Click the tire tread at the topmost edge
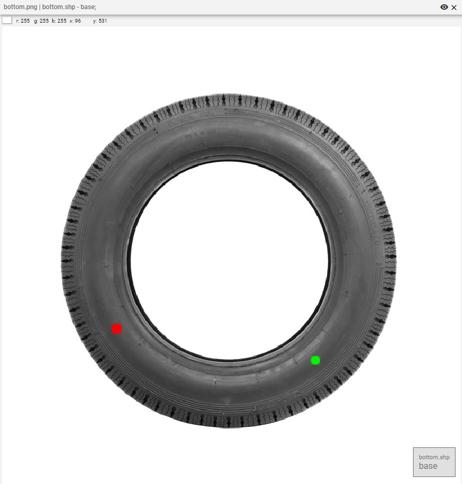 pyautogui.click(x=229, y=99)
